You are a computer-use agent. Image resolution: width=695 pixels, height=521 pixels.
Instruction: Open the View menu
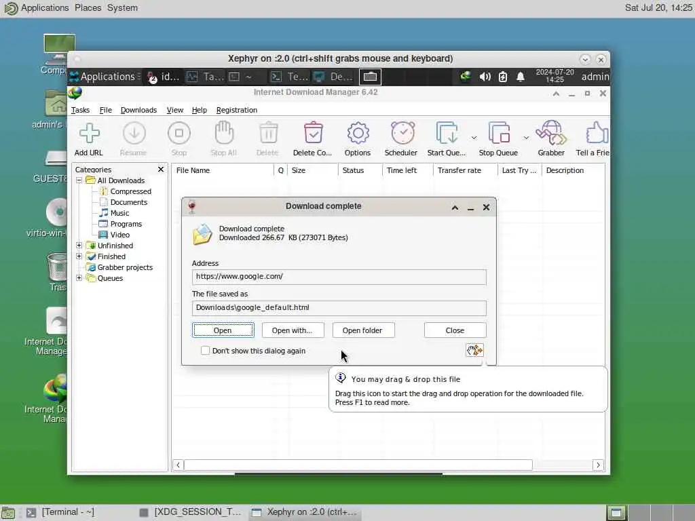pyautogui.click(x=174, y=110)
